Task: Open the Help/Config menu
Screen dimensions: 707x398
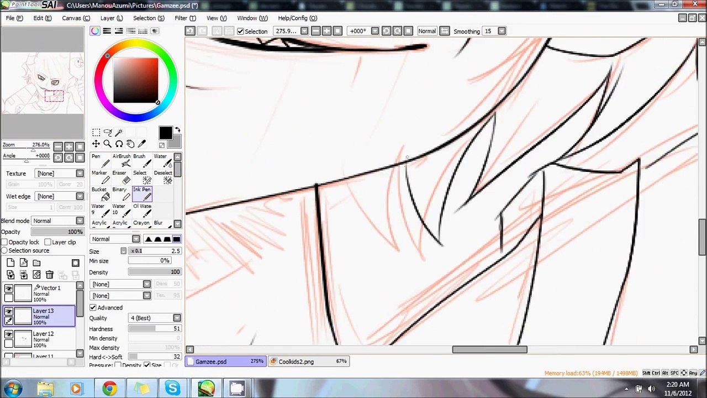Action: coord(297,18)
